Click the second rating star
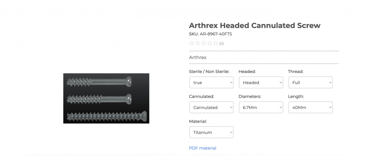Screen dimensions: 368x156 [198, 43]
